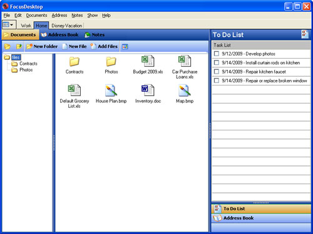Open the File menu
This screenshot has width=313, height=234.
point(7,16)
